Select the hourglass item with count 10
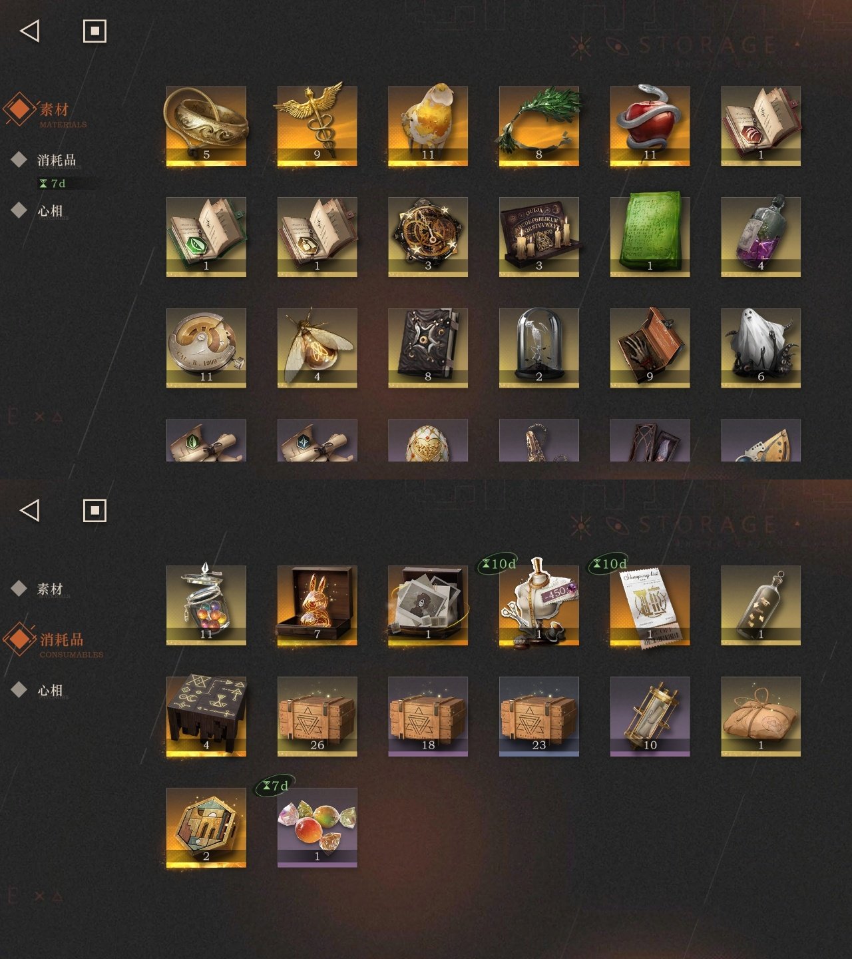Image resolution: width=852 pixels, height=959 pixels. pos(650,717)
